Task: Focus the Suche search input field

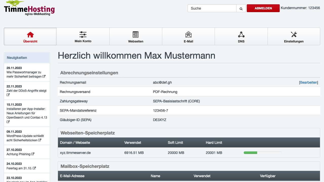Action: tap(212, 8)
